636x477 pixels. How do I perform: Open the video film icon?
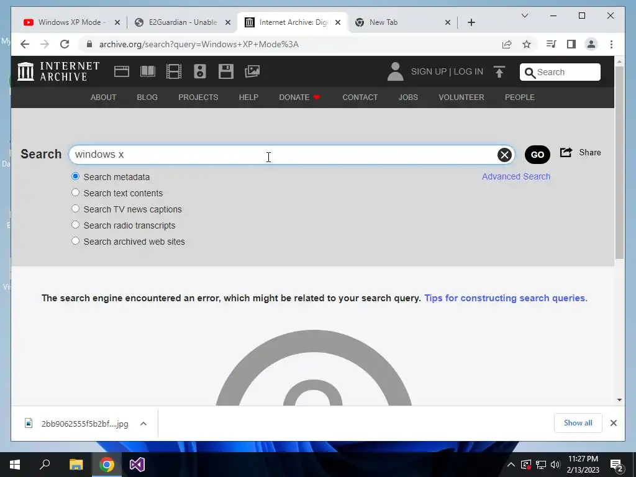click(x=174, y=72)
